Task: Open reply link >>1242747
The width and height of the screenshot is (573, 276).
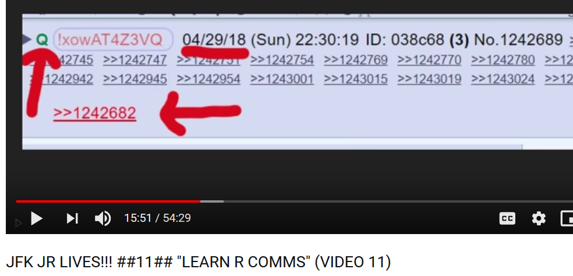Action: [135, 59]
